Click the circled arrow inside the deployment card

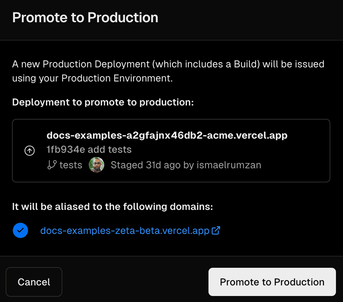[30, 151]
